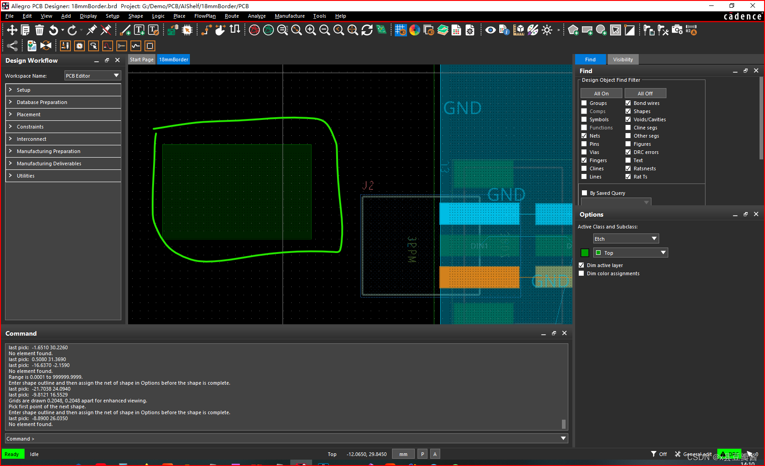Select the Slide hand tool

pyautogui.click(x=220, y=30)
